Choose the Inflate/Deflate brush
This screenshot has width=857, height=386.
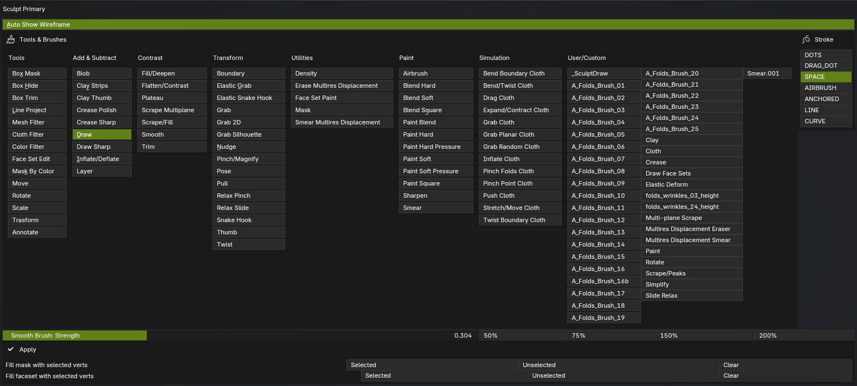102,159
